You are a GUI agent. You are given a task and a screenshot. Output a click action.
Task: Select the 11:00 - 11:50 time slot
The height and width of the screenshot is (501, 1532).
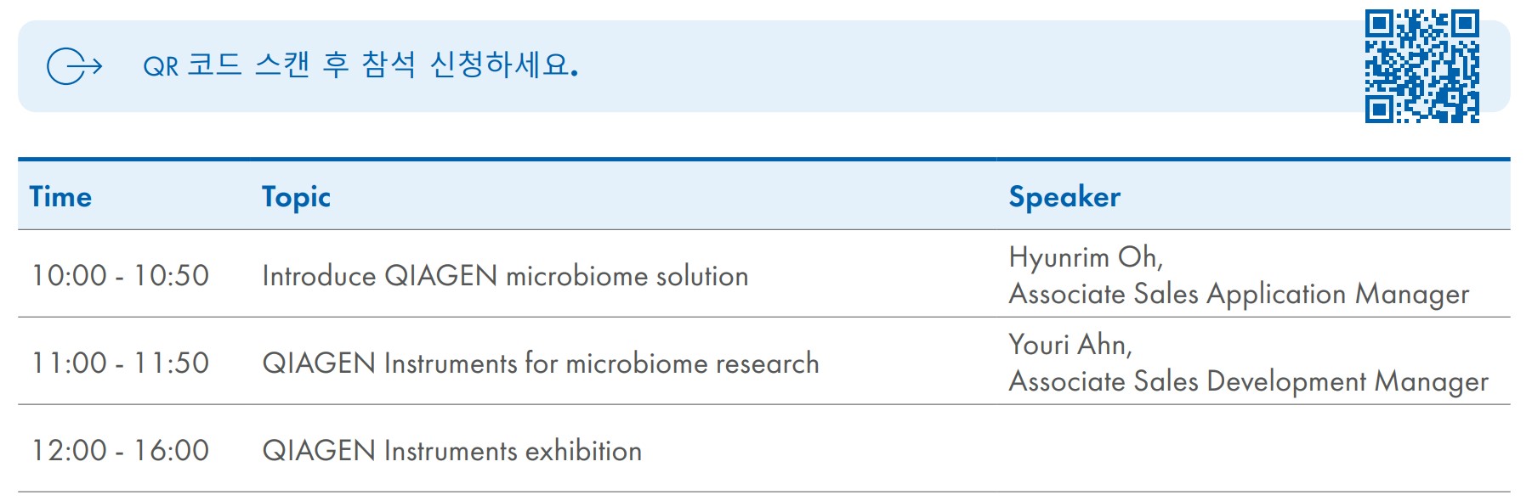[120, 363]
